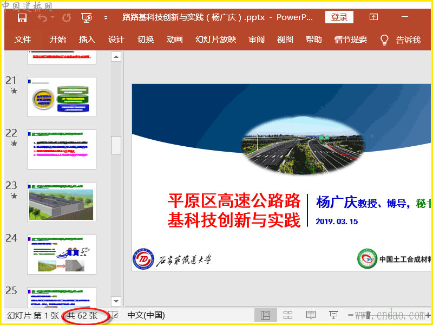Open the 情节提要 storyboarding tab
Image resolution: width=433 pixels, height=325 pixels.
pyautogui.click(x=351, y=40)
